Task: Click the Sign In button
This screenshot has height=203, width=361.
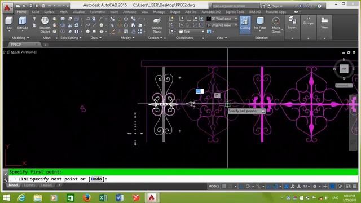Action: tap(275, 6)
